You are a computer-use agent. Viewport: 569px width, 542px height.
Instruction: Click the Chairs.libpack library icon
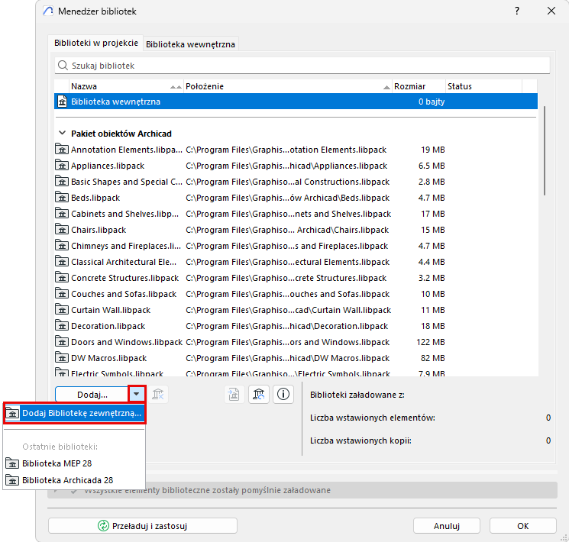coord(62,229)
